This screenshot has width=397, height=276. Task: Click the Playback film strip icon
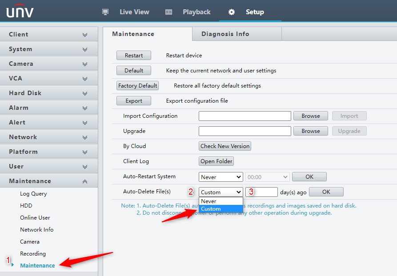[168, 12]
